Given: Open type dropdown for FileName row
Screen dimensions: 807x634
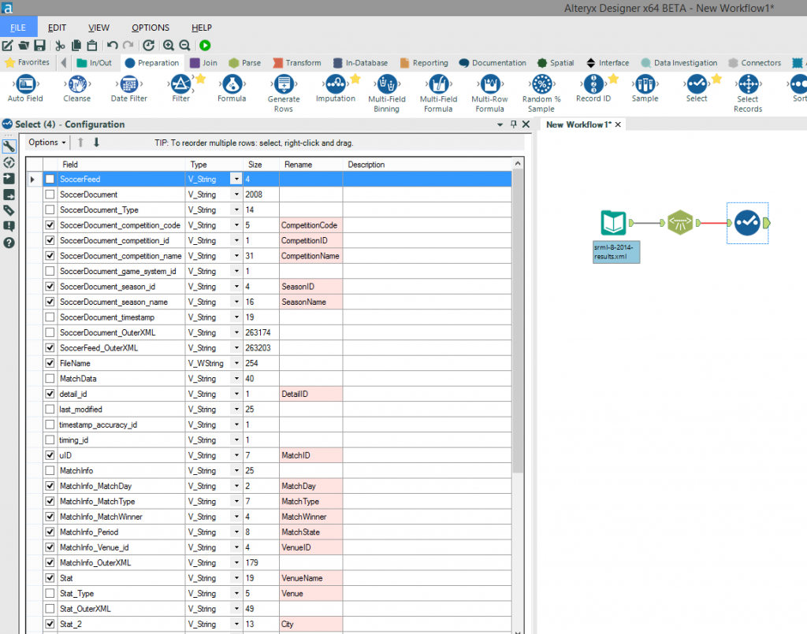Looking at the screenshot, I should coord(236,363).
